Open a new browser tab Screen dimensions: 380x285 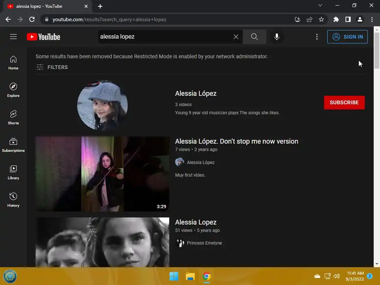(x=100, y=6)
